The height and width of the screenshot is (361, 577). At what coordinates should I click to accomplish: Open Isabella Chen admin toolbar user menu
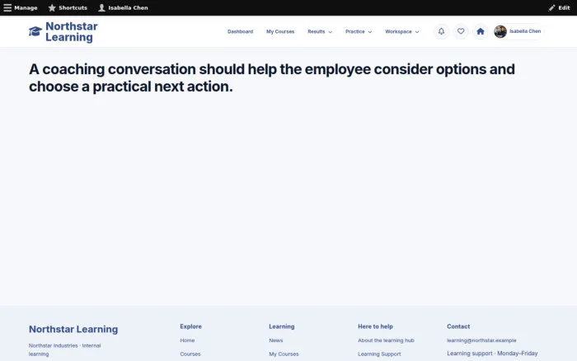point(123,7)
